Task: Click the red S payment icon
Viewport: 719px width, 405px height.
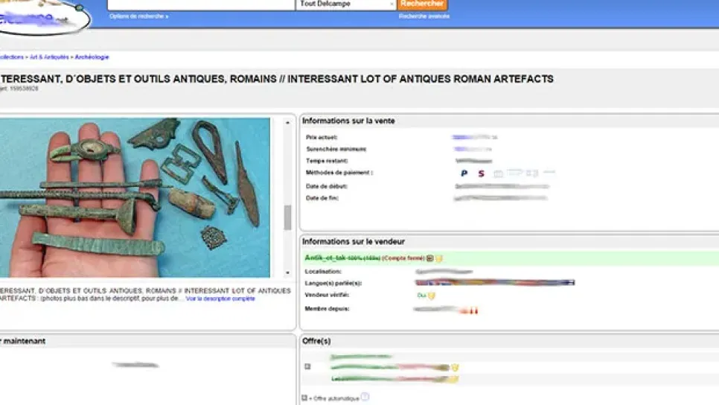Action: [x=481, y=173]
